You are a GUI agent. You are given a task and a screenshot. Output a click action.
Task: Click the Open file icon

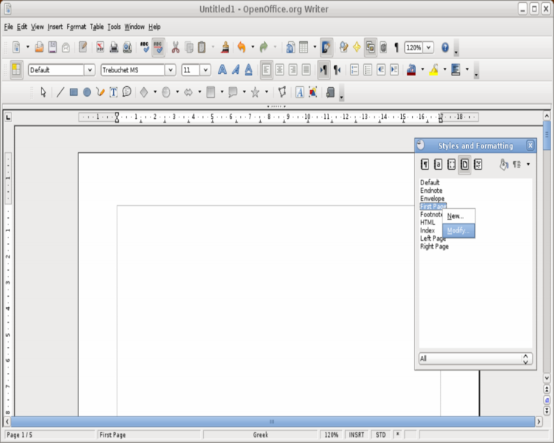tap(39, 47)
